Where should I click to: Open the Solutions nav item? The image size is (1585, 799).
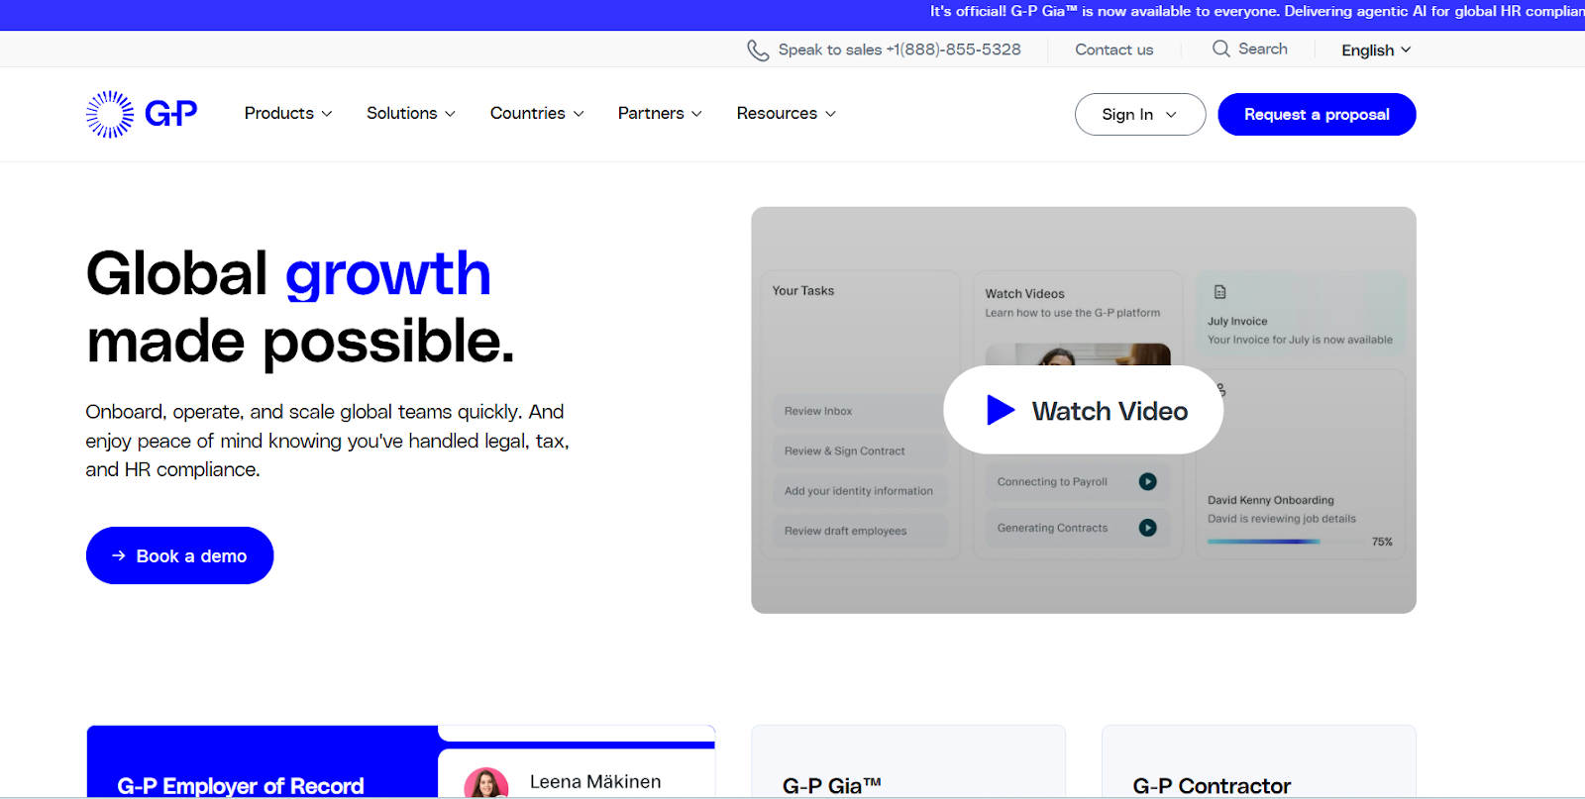tap(411, 114)
